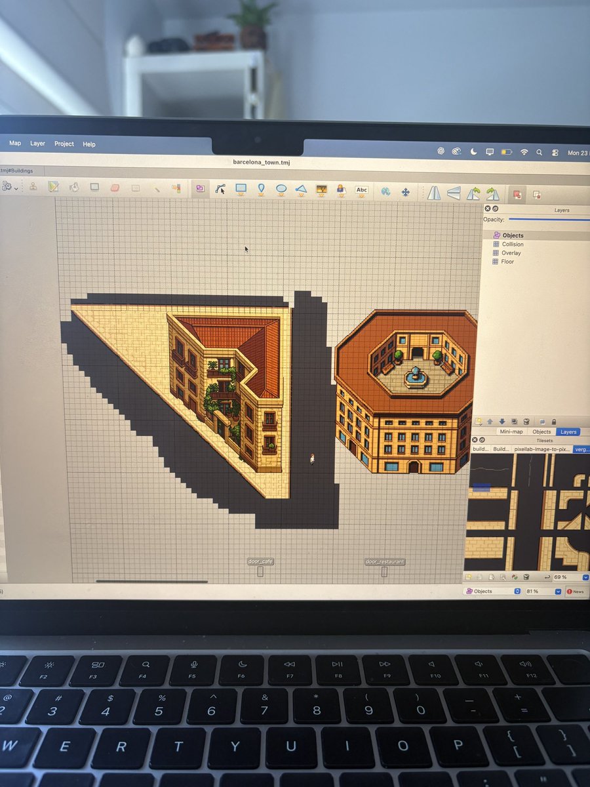This screenshot has width=590, height=787.
Task: Open the Layer menu
Action: pyautogui.click(x=37, y=143)
